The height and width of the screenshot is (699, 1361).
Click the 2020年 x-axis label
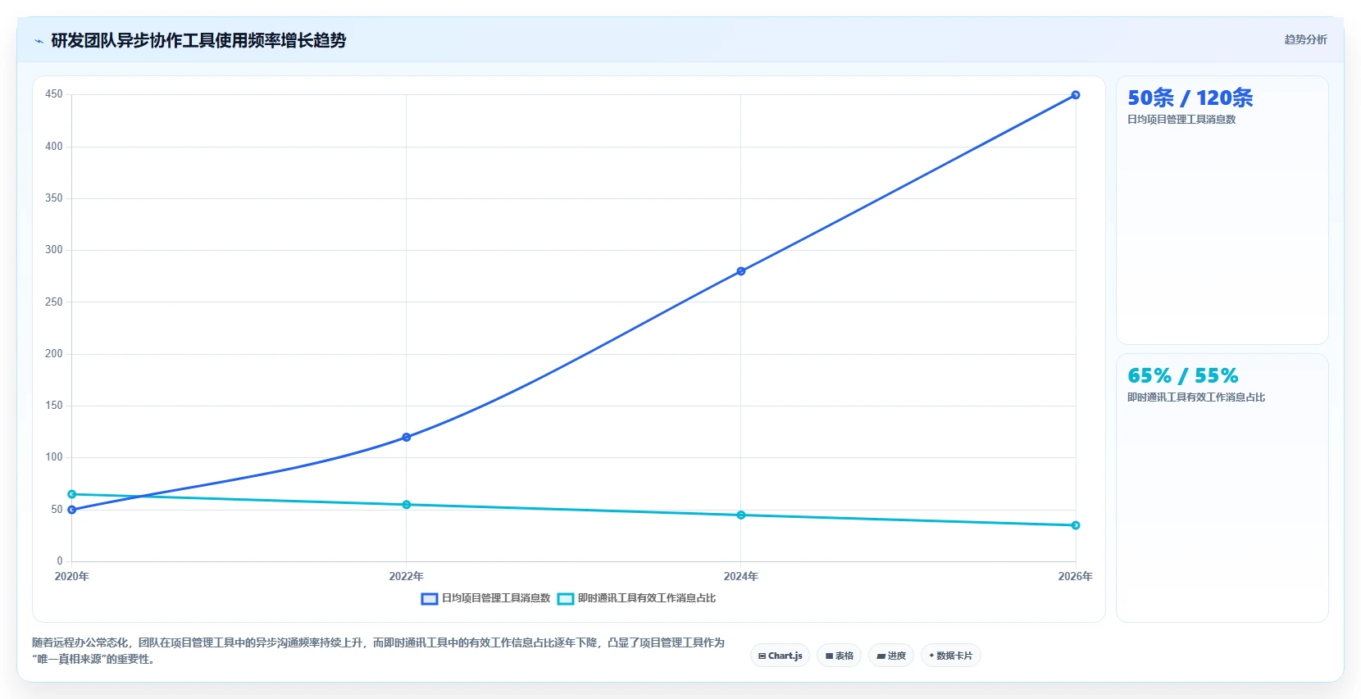72,577
